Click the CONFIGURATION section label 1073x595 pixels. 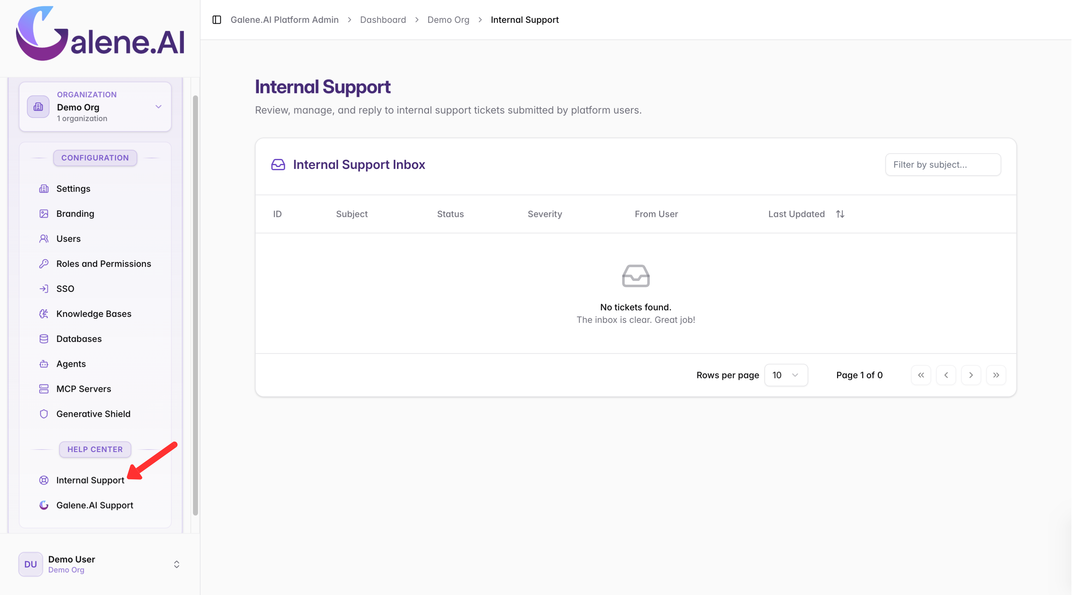pos(95,158)
